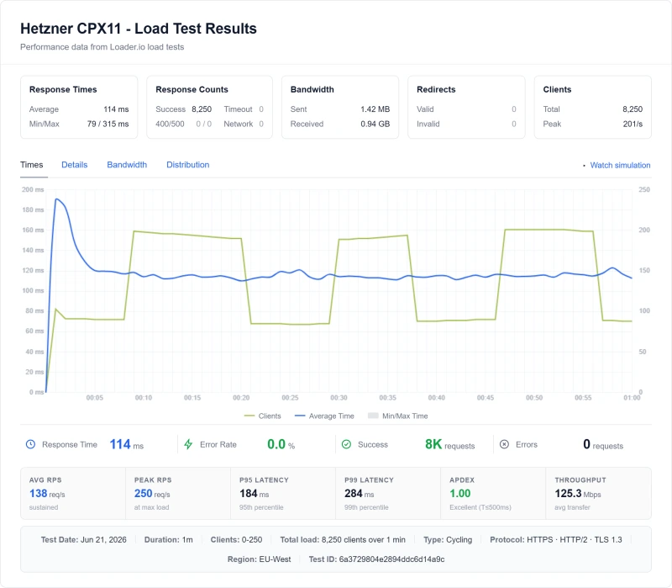Screen dimensions: 672x588
Task: Click the THROUGHPUT 125.3 Mbps metric
Action: pos(578,494)
